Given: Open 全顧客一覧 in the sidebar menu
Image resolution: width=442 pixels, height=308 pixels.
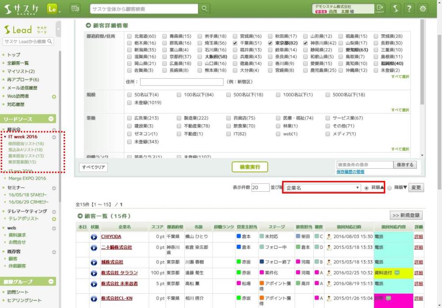Looking at the screenshot, I should pos(18,63).
